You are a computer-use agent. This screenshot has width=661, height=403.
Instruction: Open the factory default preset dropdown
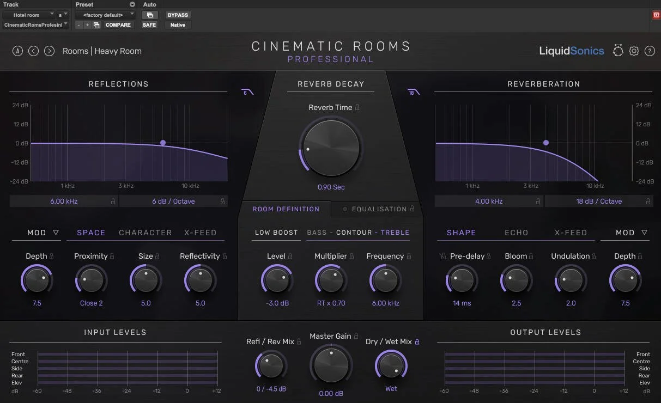[106, 15]
